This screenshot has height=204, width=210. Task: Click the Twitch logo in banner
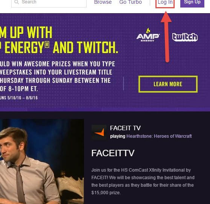tap(185, 37)
